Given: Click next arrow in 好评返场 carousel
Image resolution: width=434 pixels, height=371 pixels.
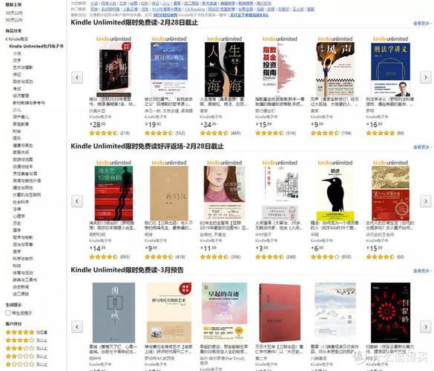Looking at the screenshot, I should (426, 201).
